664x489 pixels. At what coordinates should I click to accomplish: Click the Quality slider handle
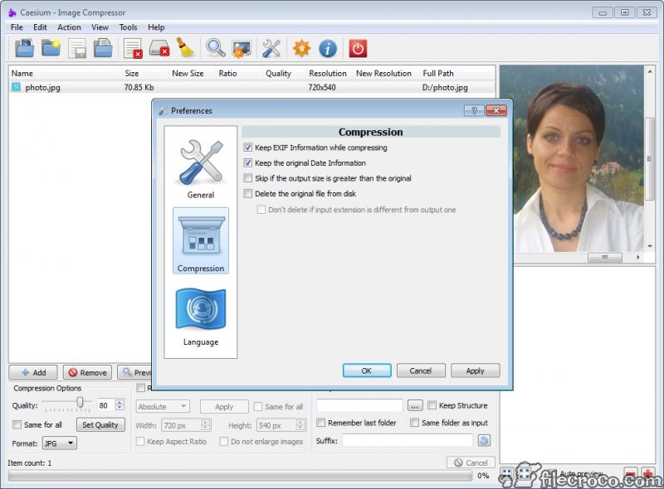pyautogui.click(x=80, y=403)
